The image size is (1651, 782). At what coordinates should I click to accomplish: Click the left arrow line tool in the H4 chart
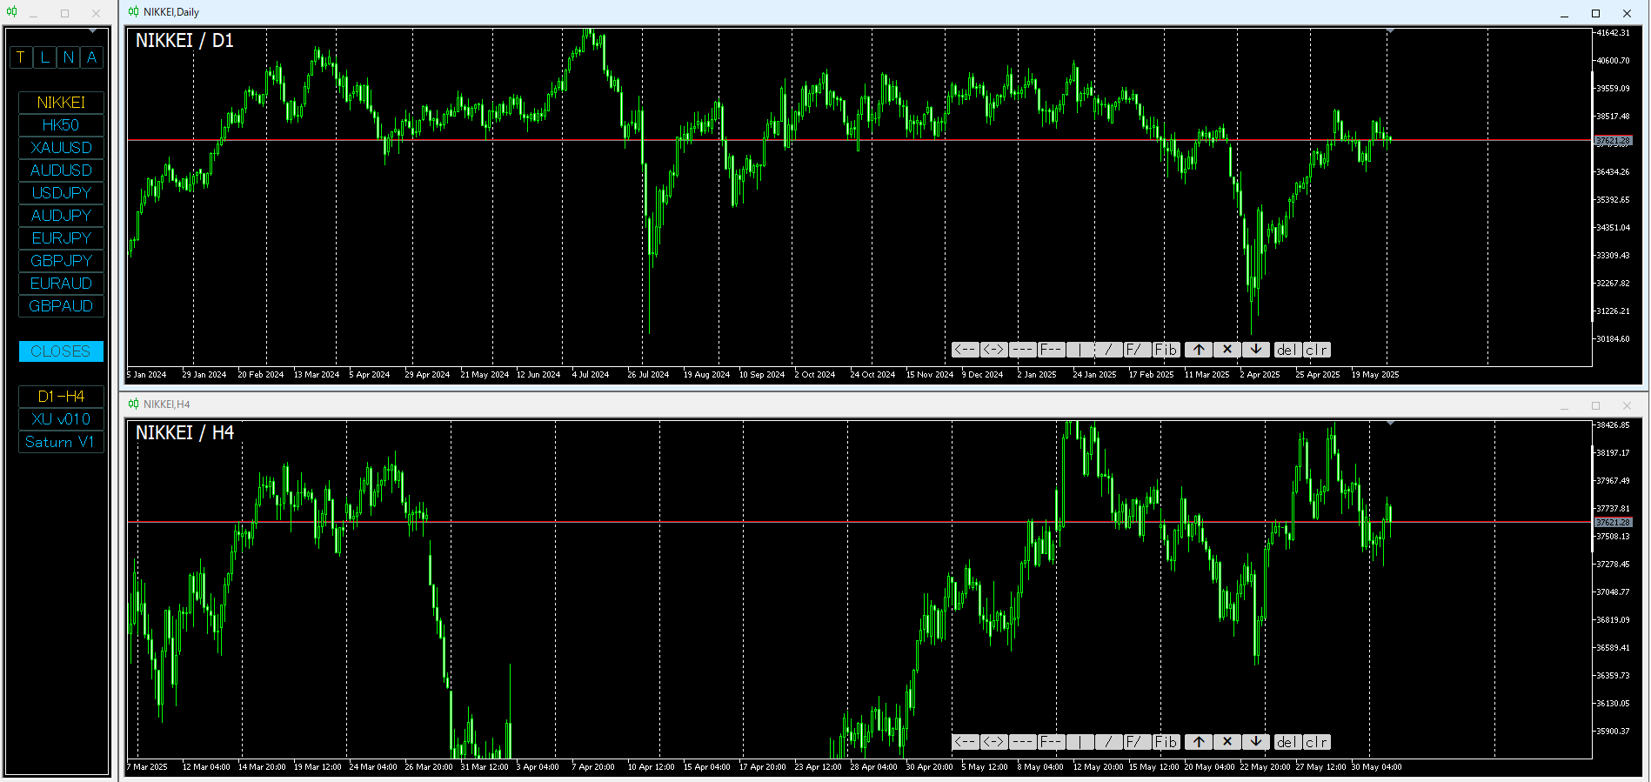click(x=966, y=742)
